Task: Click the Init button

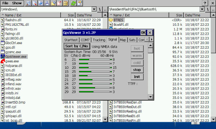Action: [137, 77]
